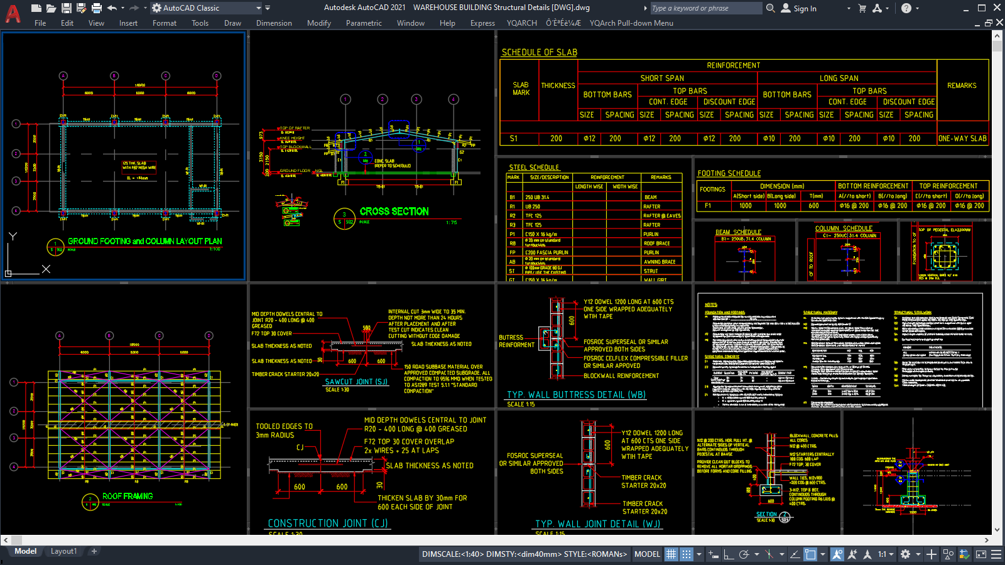Open the Dimension menu

click(x=274, y=23)
